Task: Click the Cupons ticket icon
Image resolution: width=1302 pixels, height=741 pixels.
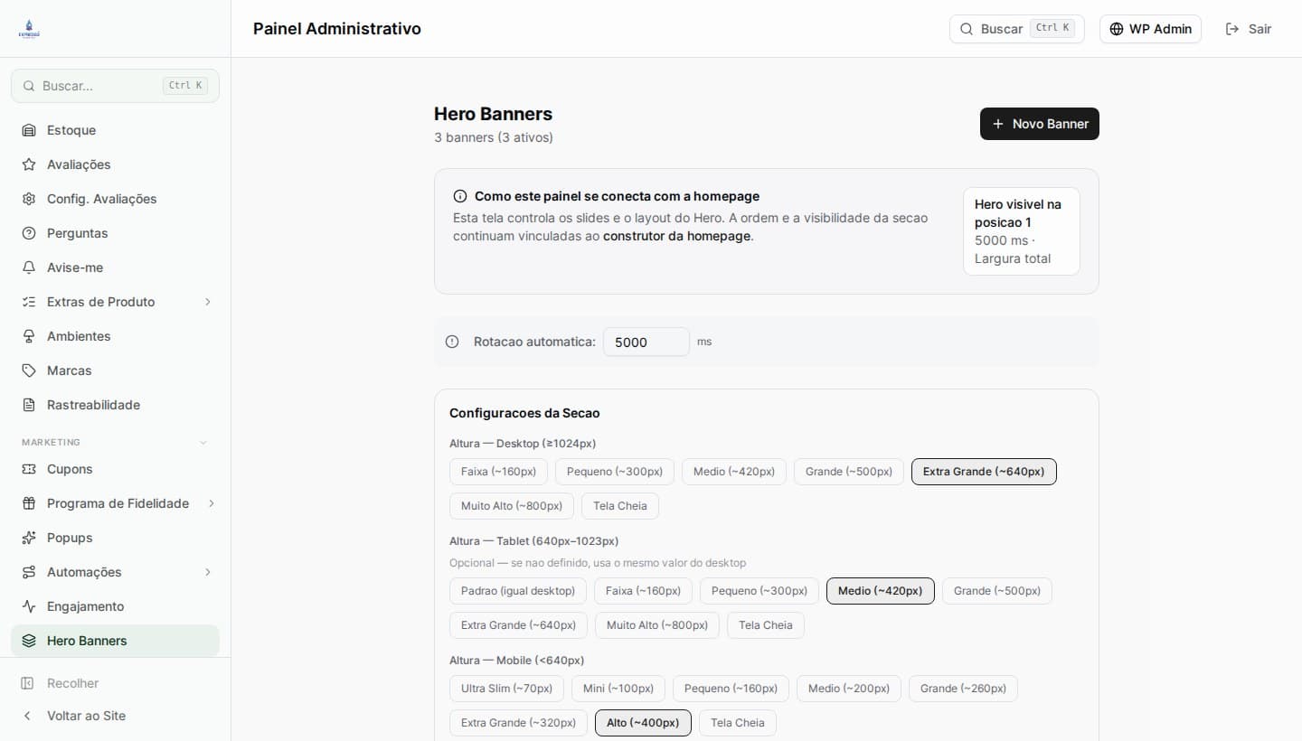Action: (x=29, y=469)
